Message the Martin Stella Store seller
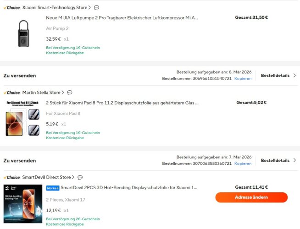The width and height of the screenshot is (300, 229). pyautogui.click(x=70, y=93)
